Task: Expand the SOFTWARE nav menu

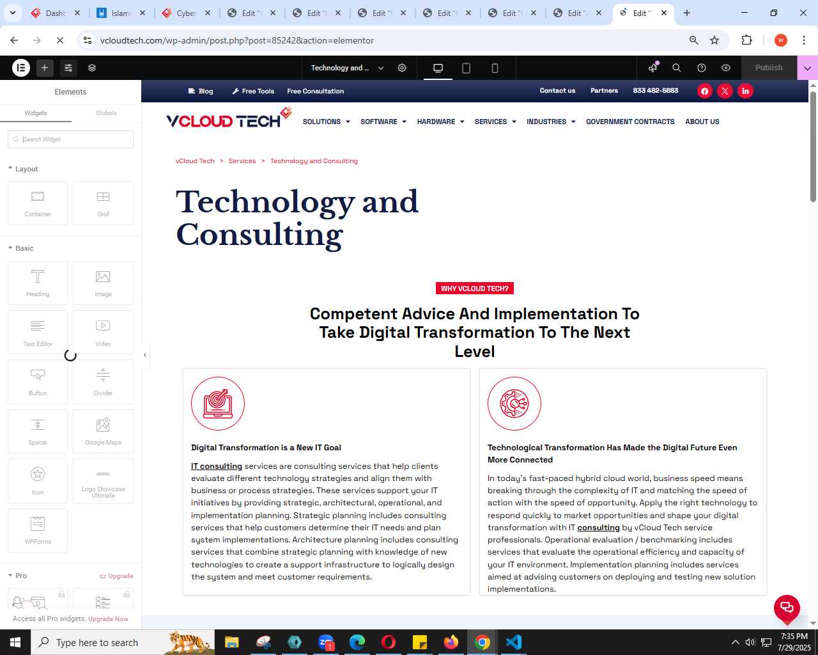Action: [x=383, y=122]
